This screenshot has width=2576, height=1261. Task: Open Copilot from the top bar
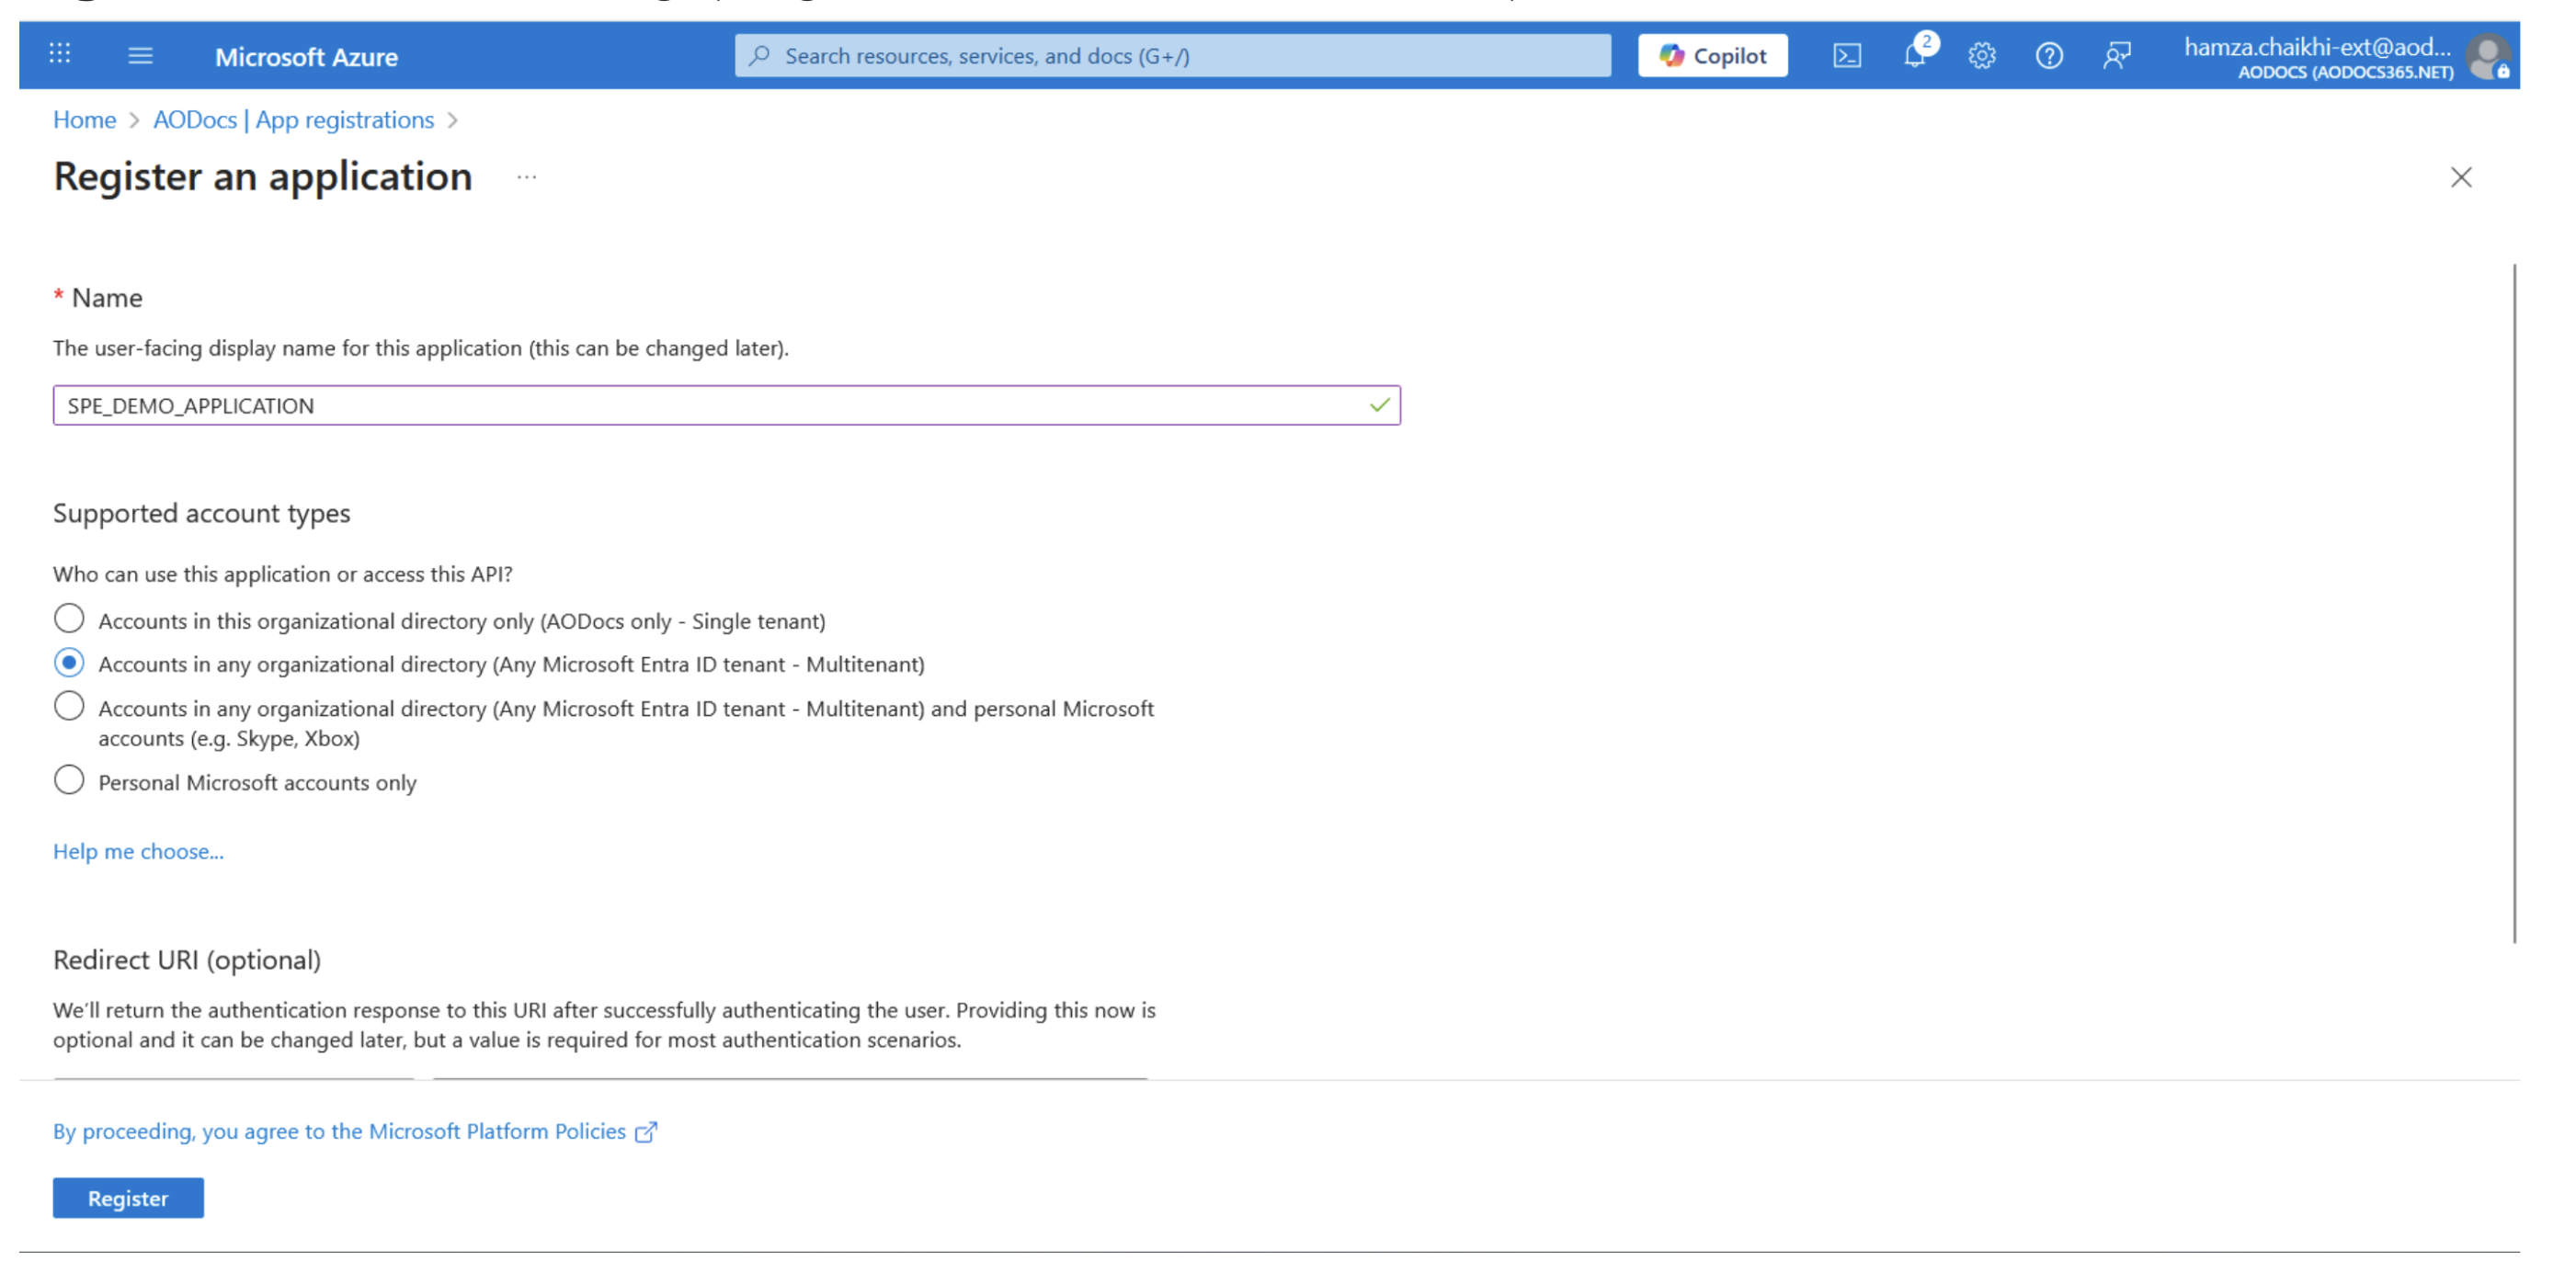pyautogui.click(x=1712, y=55)
